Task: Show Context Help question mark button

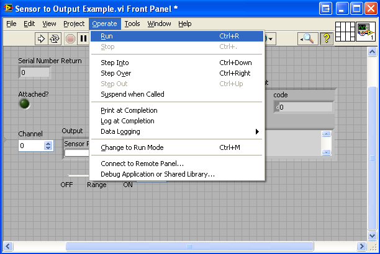Action: pyautogui.click(x=327, y=38)
